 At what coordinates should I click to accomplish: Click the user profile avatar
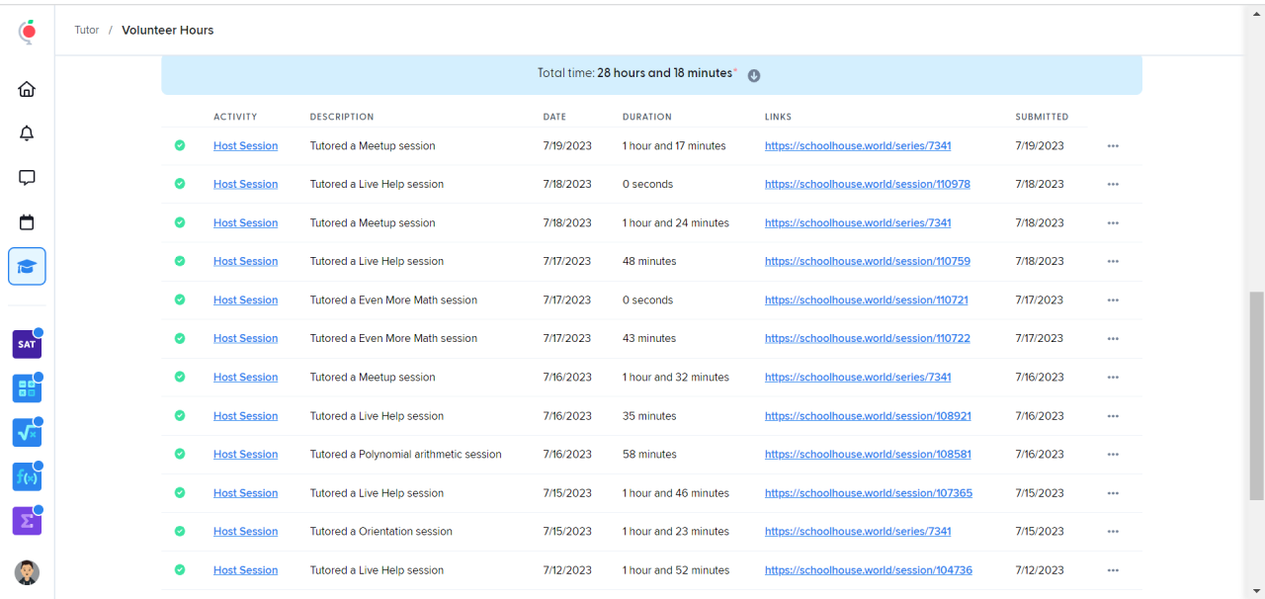click(x=27, y=572)
